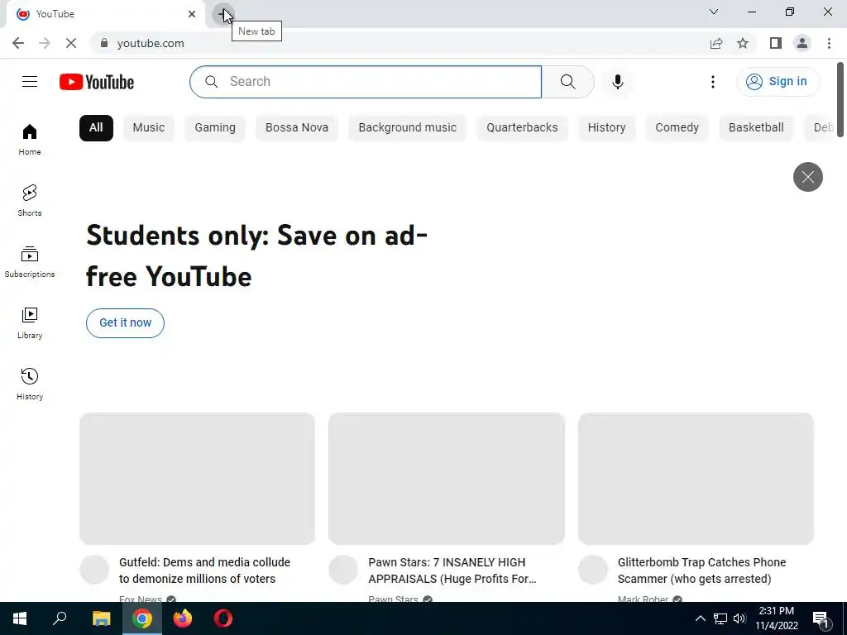Image resolution: width=847 pixels, height=635 pixels.
Task: Search with your voice microphone
Action: click(617, 82)
